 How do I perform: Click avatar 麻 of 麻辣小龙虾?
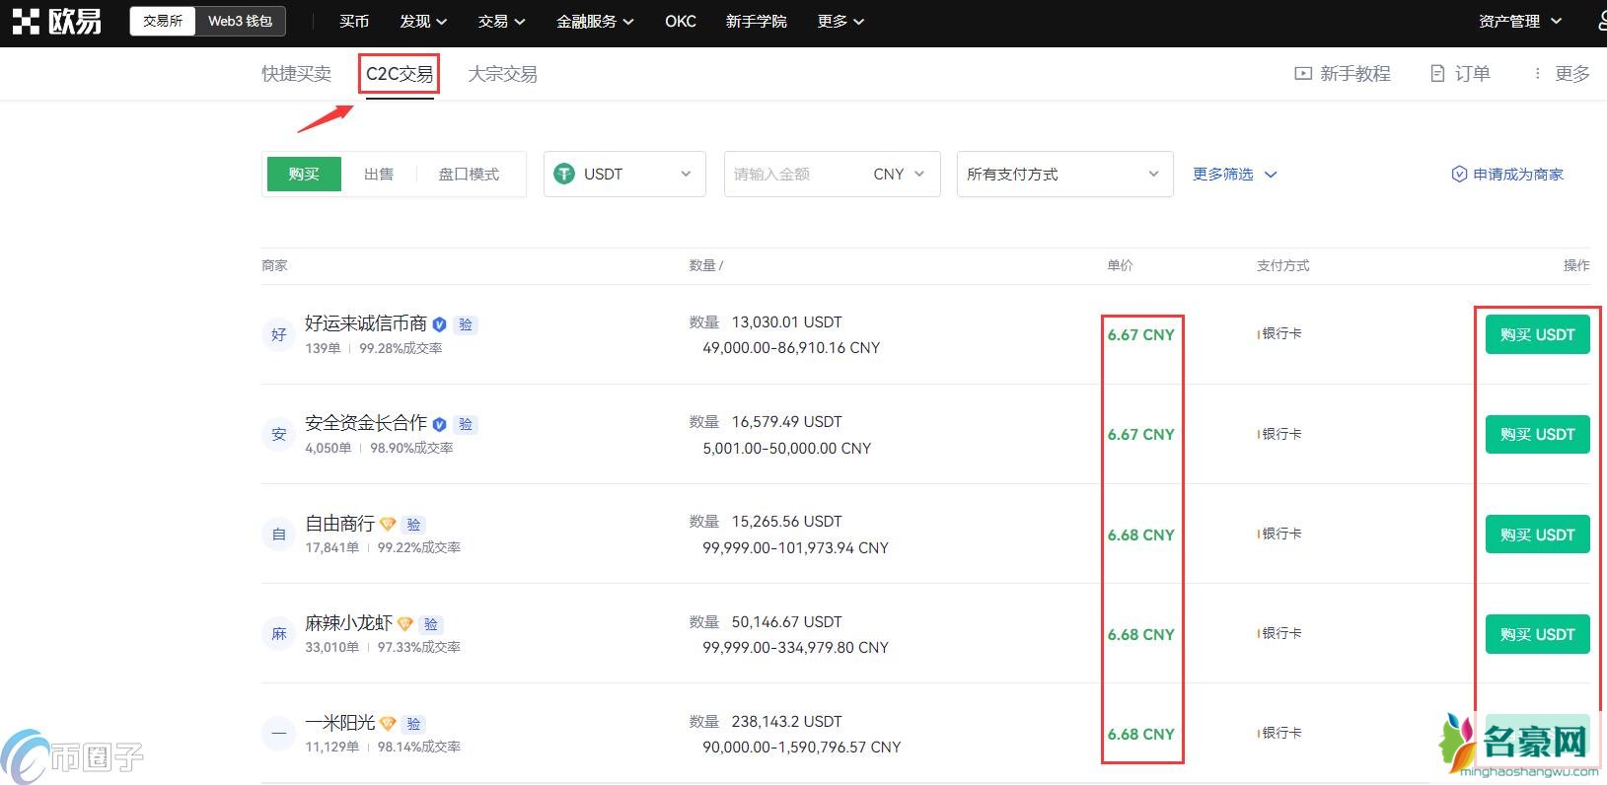[x=279, y=634]
